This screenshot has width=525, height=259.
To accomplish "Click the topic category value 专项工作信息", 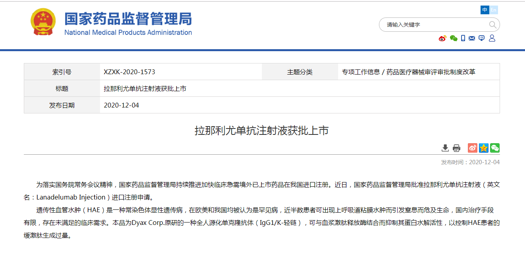I will (361, 72).
